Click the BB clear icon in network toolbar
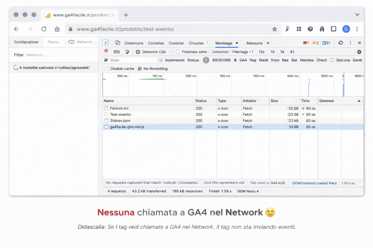 tap(117, 52)
